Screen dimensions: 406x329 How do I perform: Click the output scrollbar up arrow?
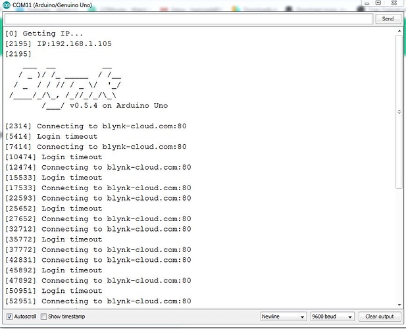[x=399, y=32]
